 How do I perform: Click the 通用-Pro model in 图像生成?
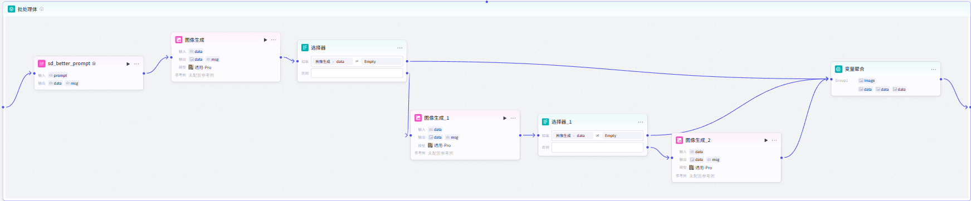[203, 67]
